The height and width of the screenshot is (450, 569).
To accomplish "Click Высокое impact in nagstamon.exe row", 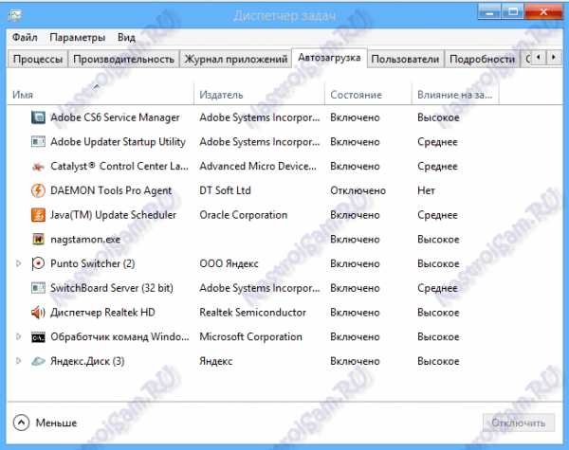I will coord(438,240).
